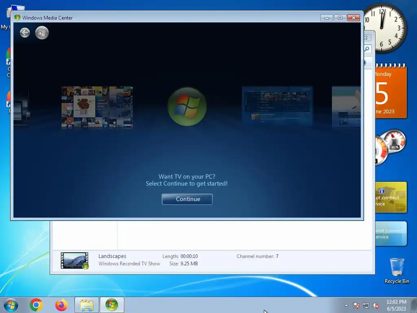Click Windows Recorded TV Show type text
The image size is (417, 313).
pos(129,264)
